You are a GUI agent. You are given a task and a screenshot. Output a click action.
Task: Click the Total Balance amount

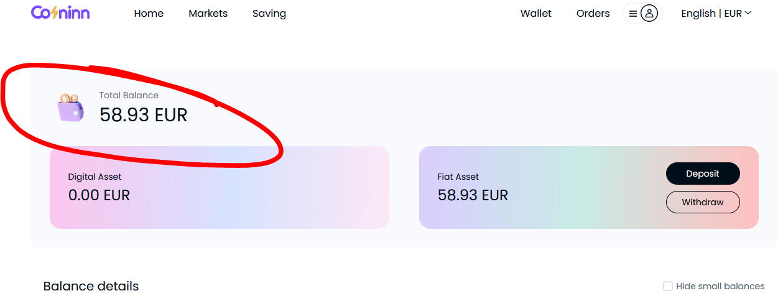pyautogui.click(x=144, y=115)
